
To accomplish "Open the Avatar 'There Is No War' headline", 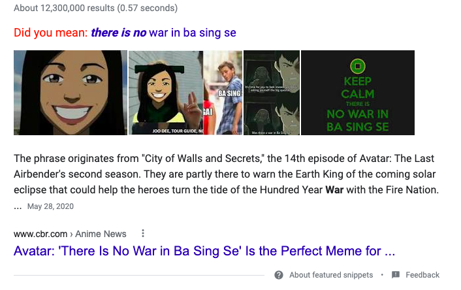I will point(205,251).
